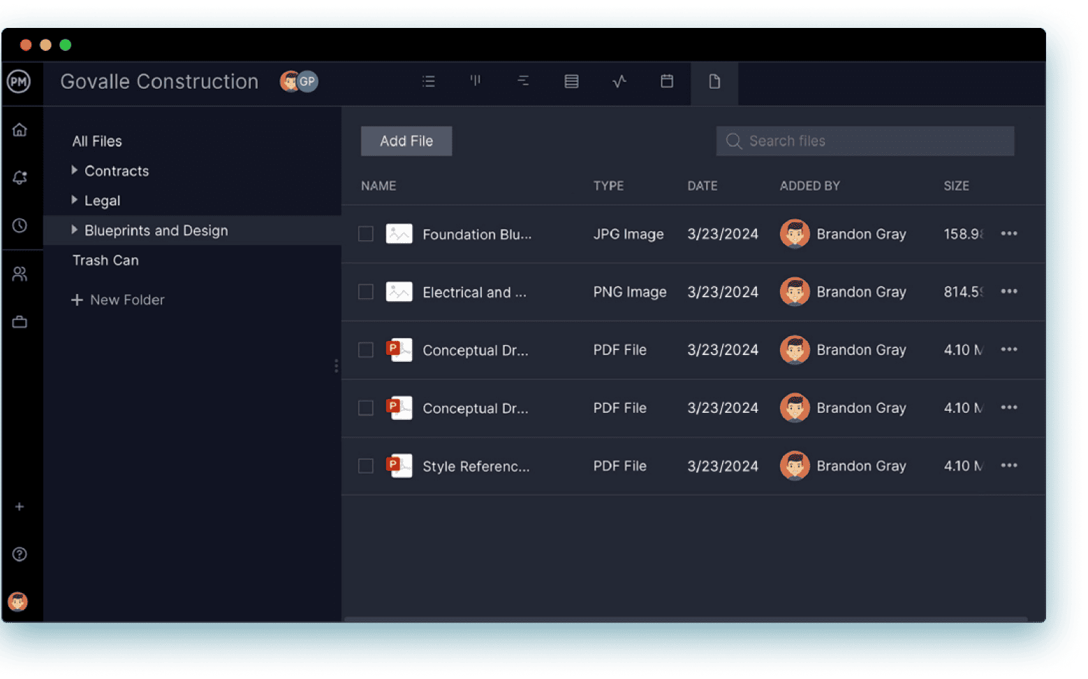Click inside the Search files field
This screenshot has width=1088, height=679.
pos(865,140)
